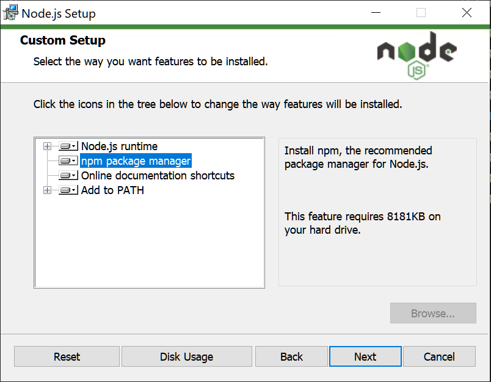The image size is (491, 382).
Task: Reset feature selections to defaults
Action: tap(66, 356)
